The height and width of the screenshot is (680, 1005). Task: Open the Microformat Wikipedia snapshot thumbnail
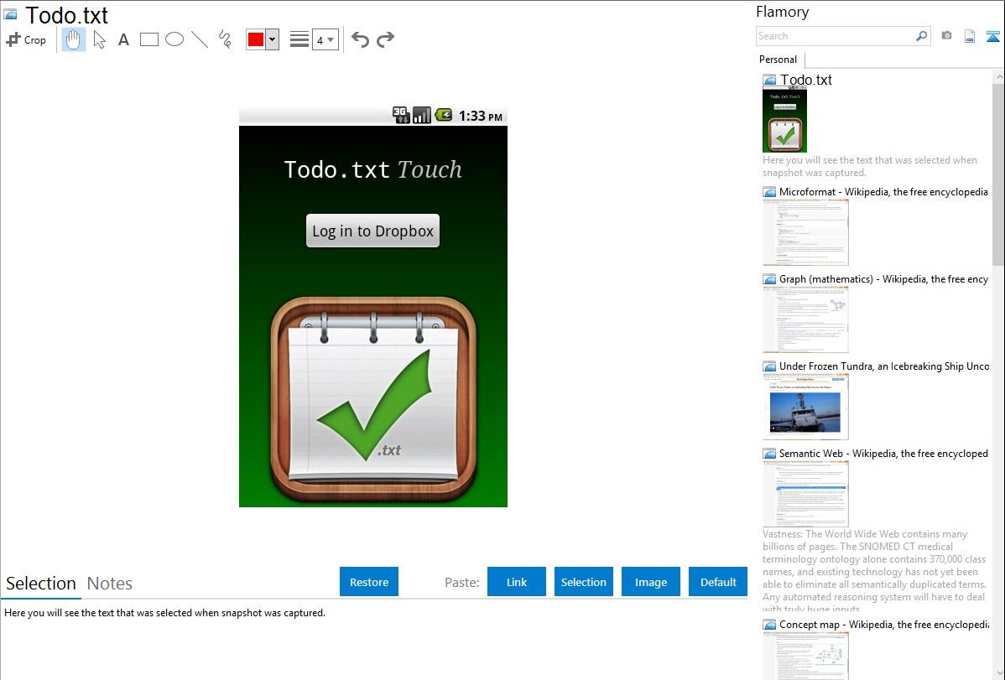click(805, 232)
